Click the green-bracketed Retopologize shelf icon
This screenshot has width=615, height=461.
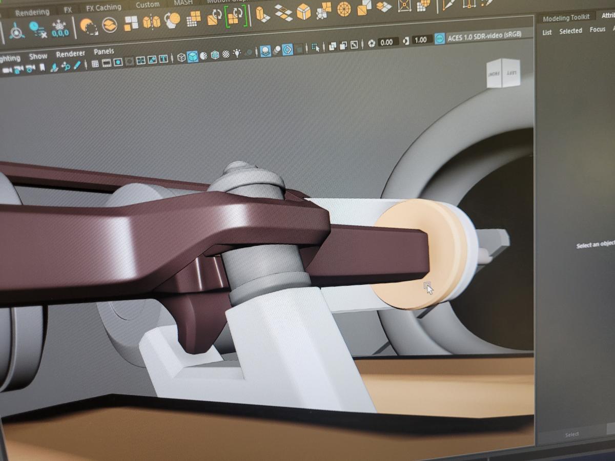click(x=236, y=16)
